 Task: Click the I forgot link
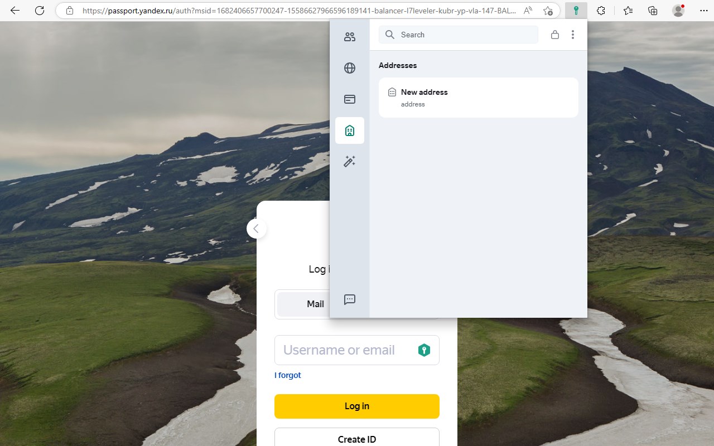tap(287, 375)
